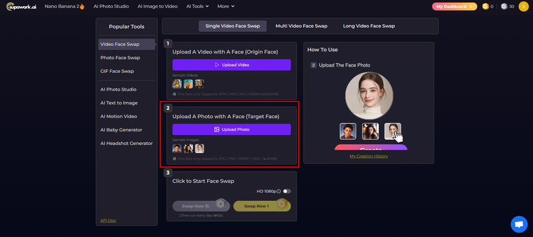533x237 pixels.
Task: Open My Dashboard
Action: (454, 6)
